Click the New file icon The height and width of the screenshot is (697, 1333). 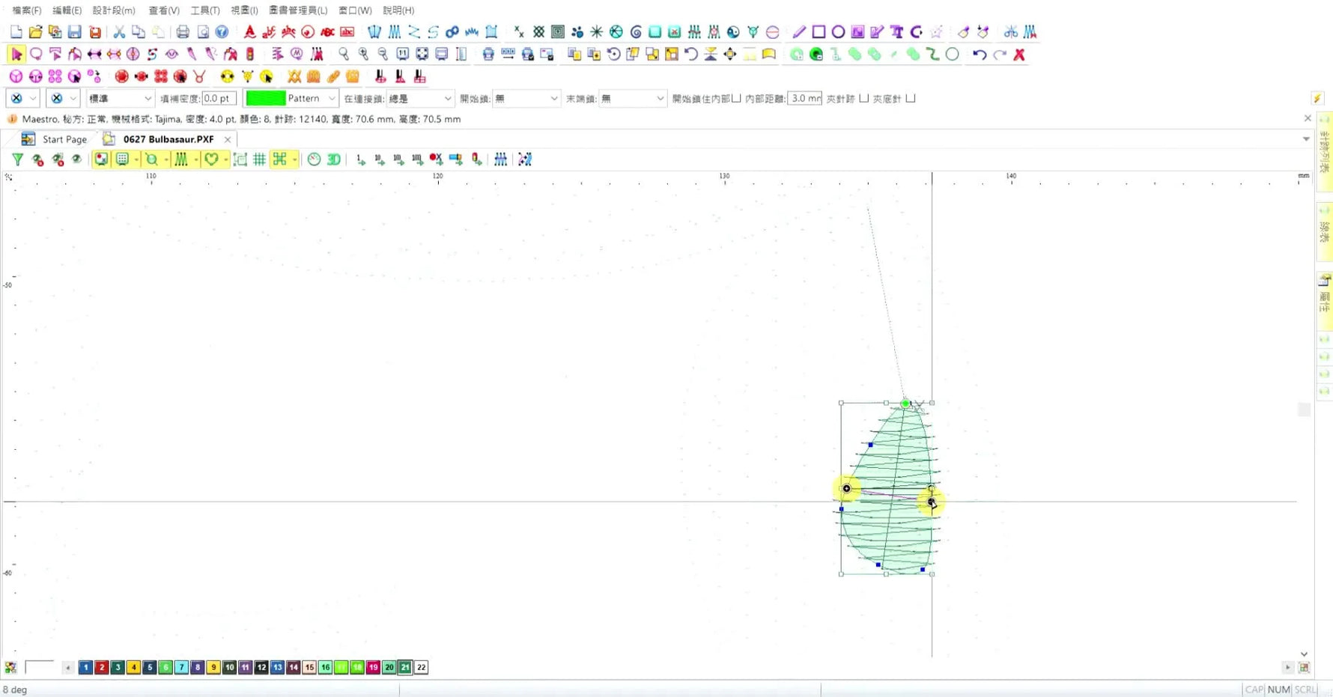[x=16, y=31]
